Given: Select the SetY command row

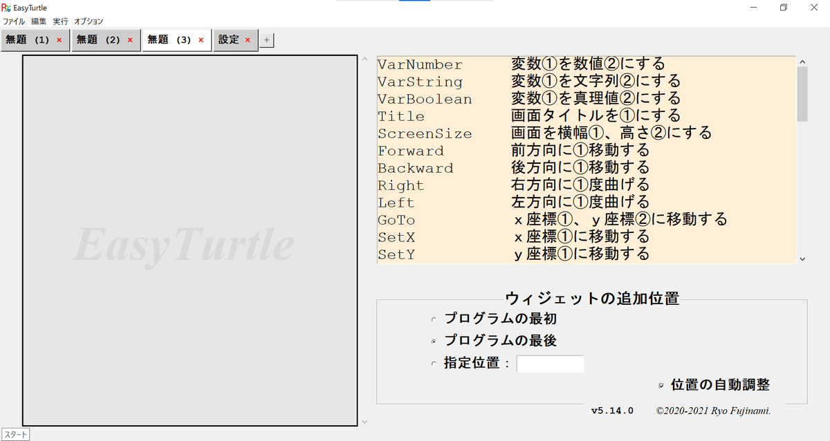Looking at the screenshot, I should [586, 255].
